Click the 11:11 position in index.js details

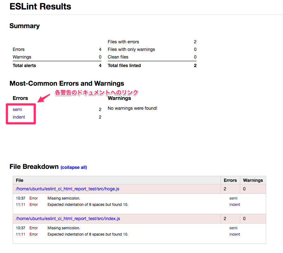coord(20,234)
